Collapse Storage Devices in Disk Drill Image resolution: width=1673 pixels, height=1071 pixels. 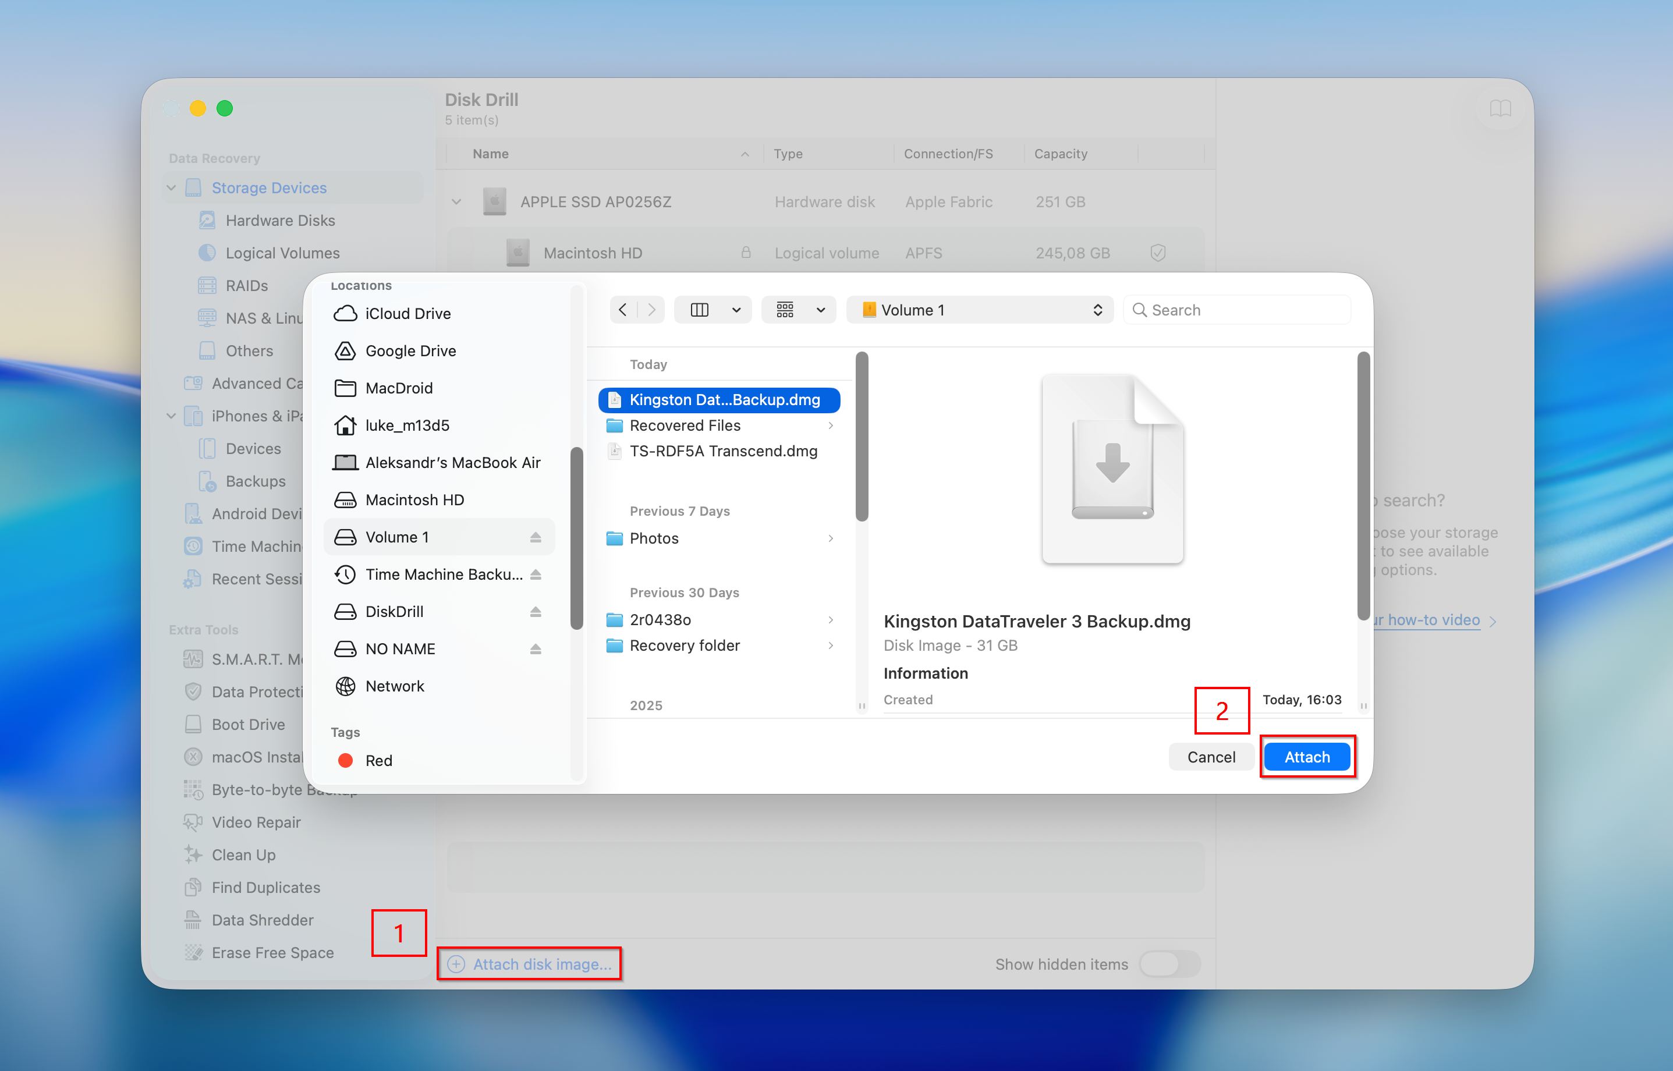point(171,188)
